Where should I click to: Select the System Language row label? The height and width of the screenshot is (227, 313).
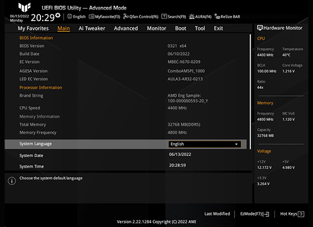(x=35, y=144)
